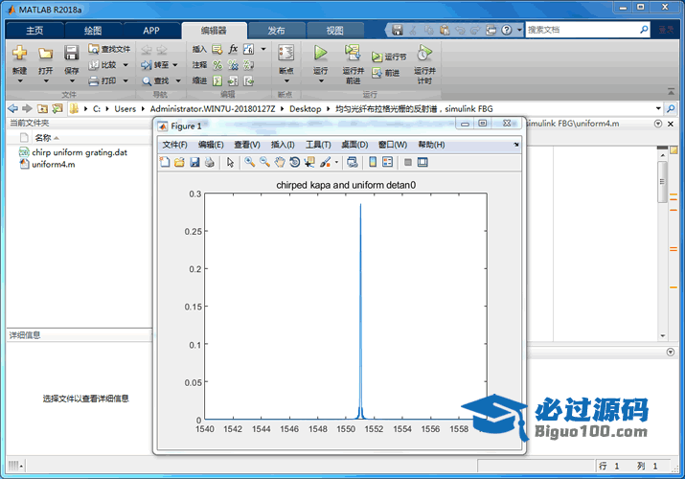685x479 pixels.
Task: Click the green Run (运行) arrow
Action: coord(320,53)
